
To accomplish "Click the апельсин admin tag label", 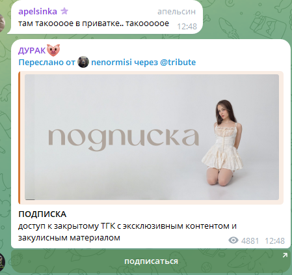I will click(176, 12).
